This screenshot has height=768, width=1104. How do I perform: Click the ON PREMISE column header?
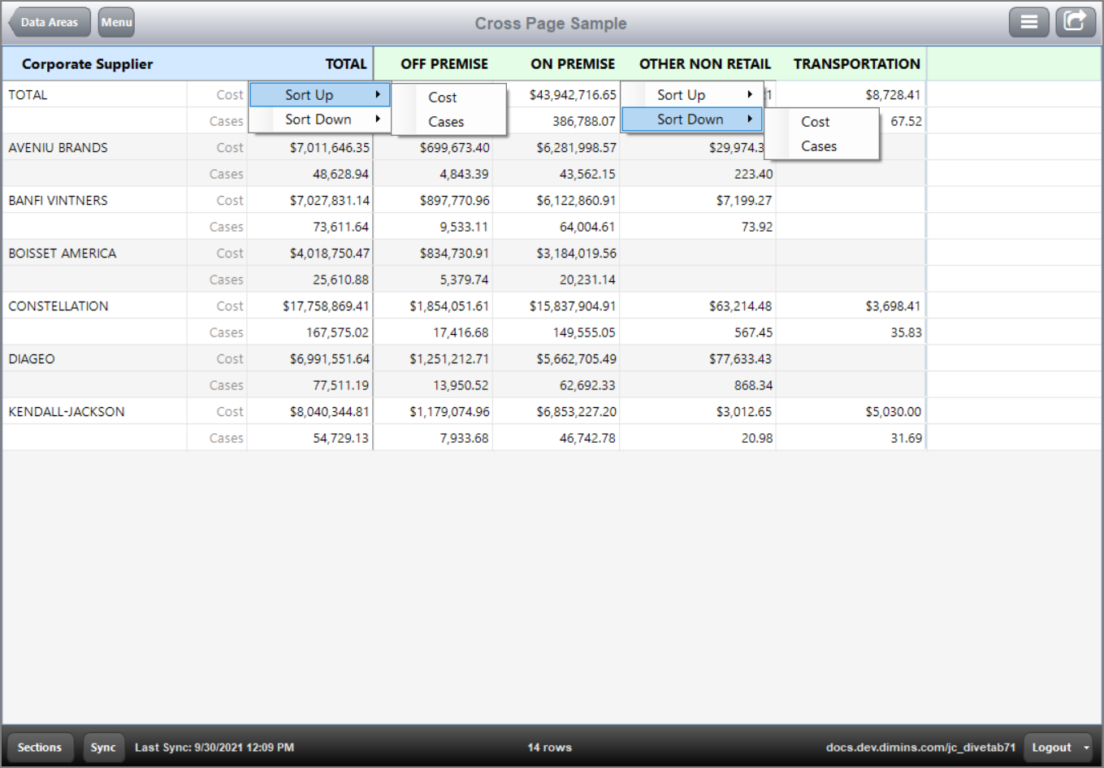[573, 64]
